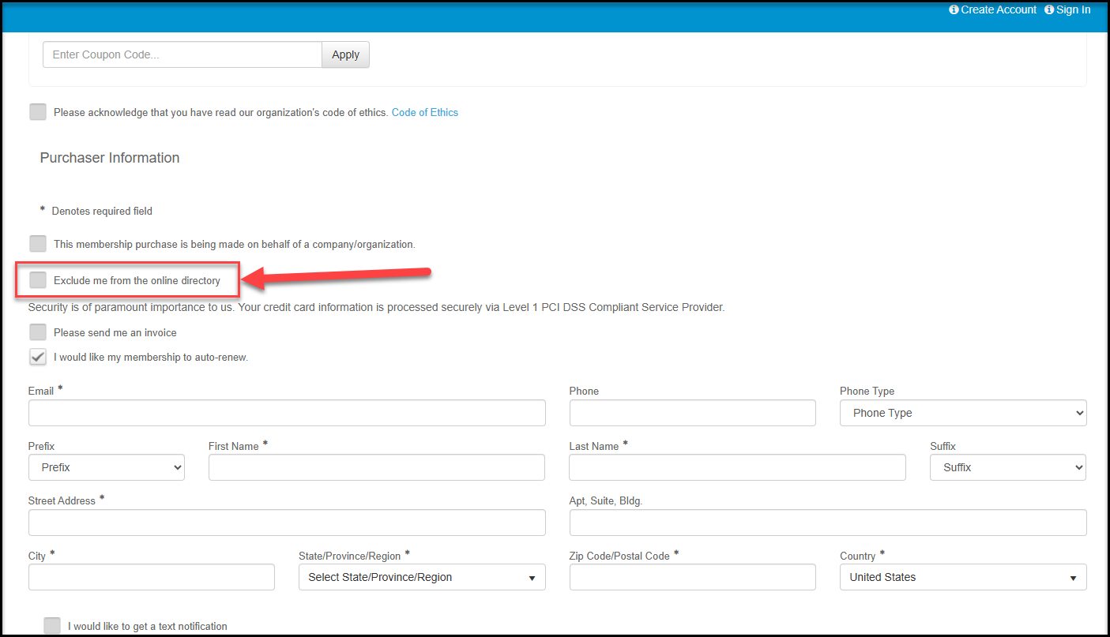
Task: Click the Apt, Suite, Bldg. field
Action: pos(828,523)
